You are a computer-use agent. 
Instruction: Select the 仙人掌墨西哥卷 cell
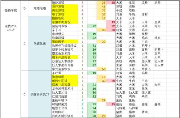(x=65, y=65)
